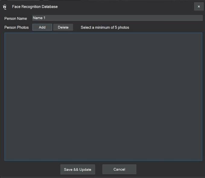Click the 'Select a minimum of 5 photos' hint

105,28
